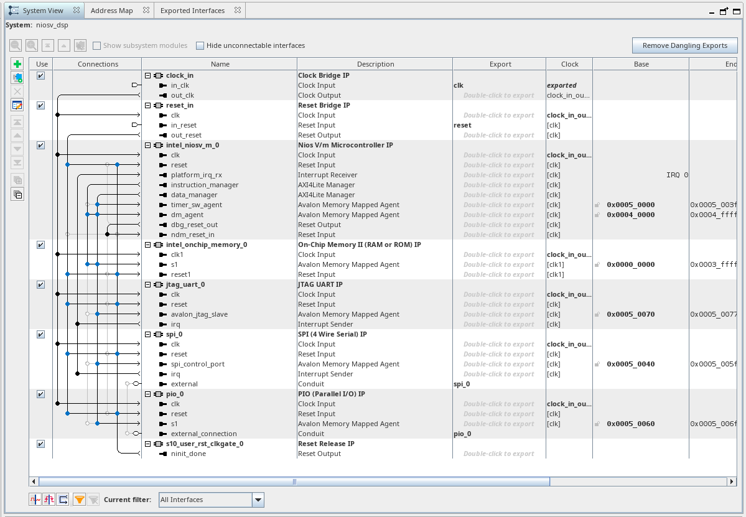Click the System View tab icon
The height and width of the screenshot is (517, 746).
point(14,11)
